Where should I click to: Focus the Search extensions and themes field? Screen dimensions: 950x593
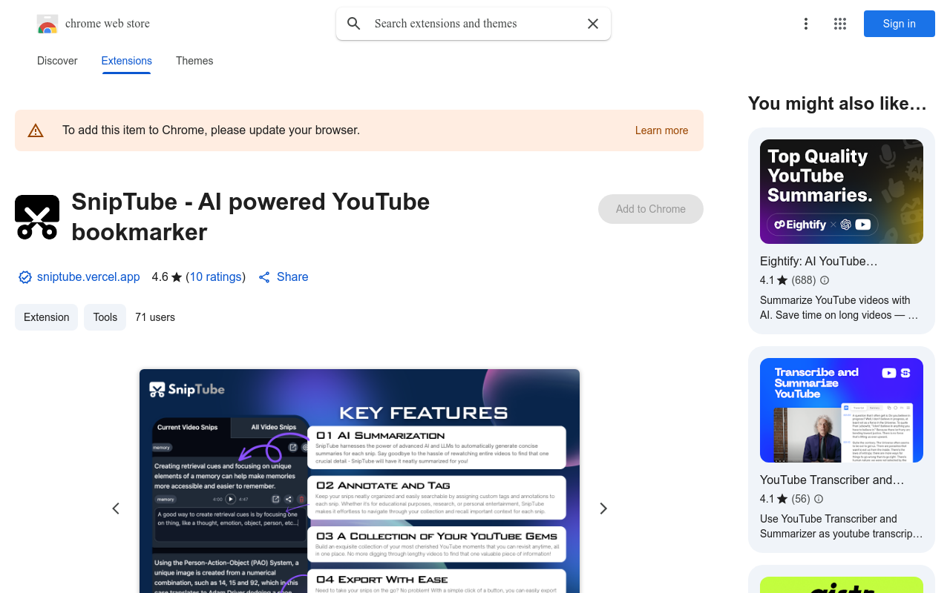pyautogui.click(x=475, y=24)
